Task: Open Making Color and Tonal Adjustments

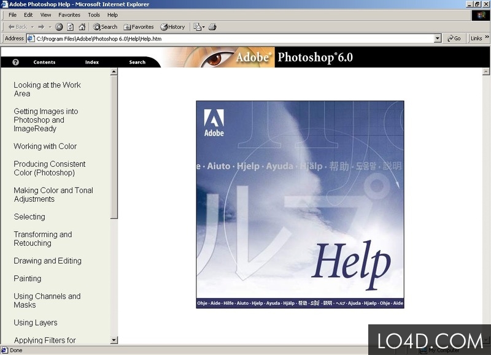Action: point(53,194)
